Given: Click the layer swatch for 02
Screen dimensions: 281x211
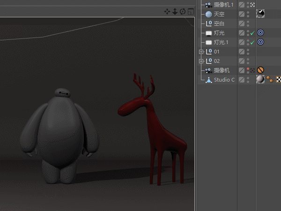Looking at the screenshot, I should click(x=242, y=61).
